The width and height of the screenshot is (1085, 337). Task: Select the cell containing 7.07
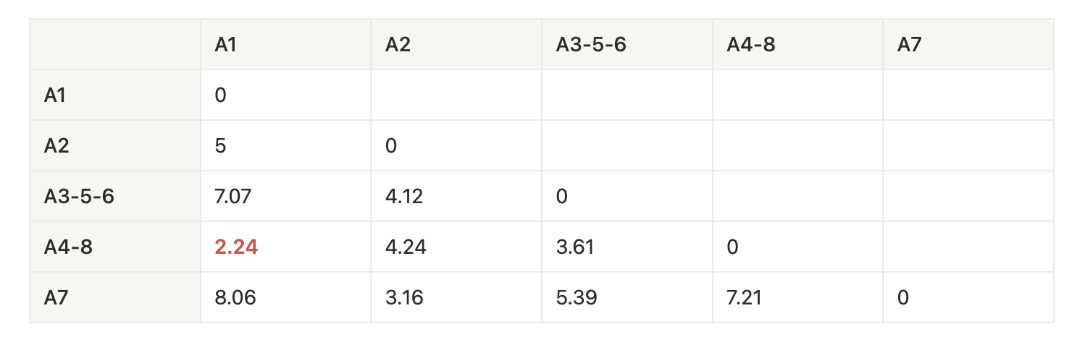pos(233,197)
